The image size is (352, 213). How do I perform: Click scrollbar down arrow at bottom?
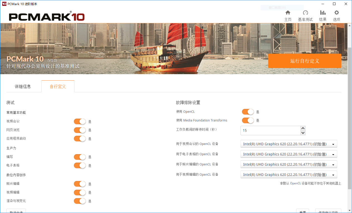[350, 210]
